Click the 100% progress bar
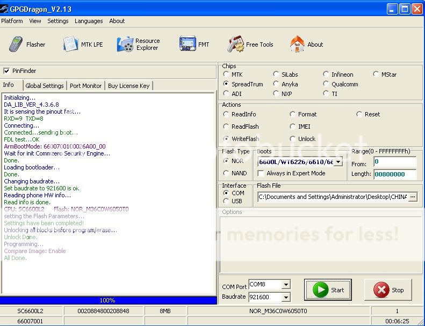 point(108,300)
